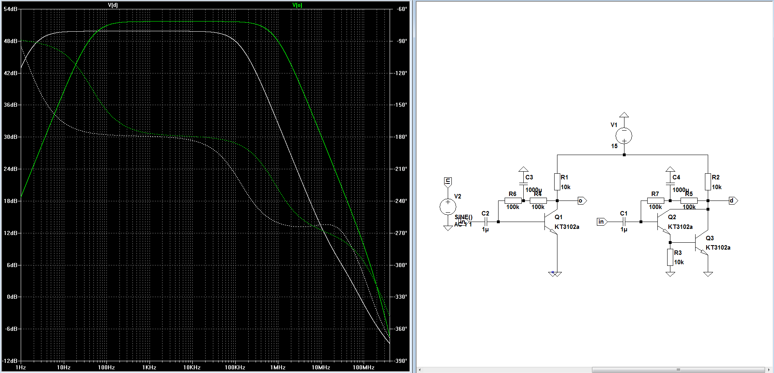Screen dimensions: 774x373
Task: Select transistor Q3 symbol
Action: click(x=702, y=243)
